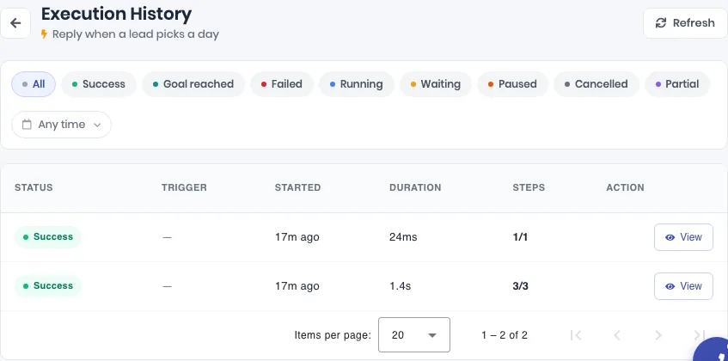Image resolution: width=728 pixels, height=361 pixels.
Task: Open the Any time date dropdown
Action: [x=61, y=125]
